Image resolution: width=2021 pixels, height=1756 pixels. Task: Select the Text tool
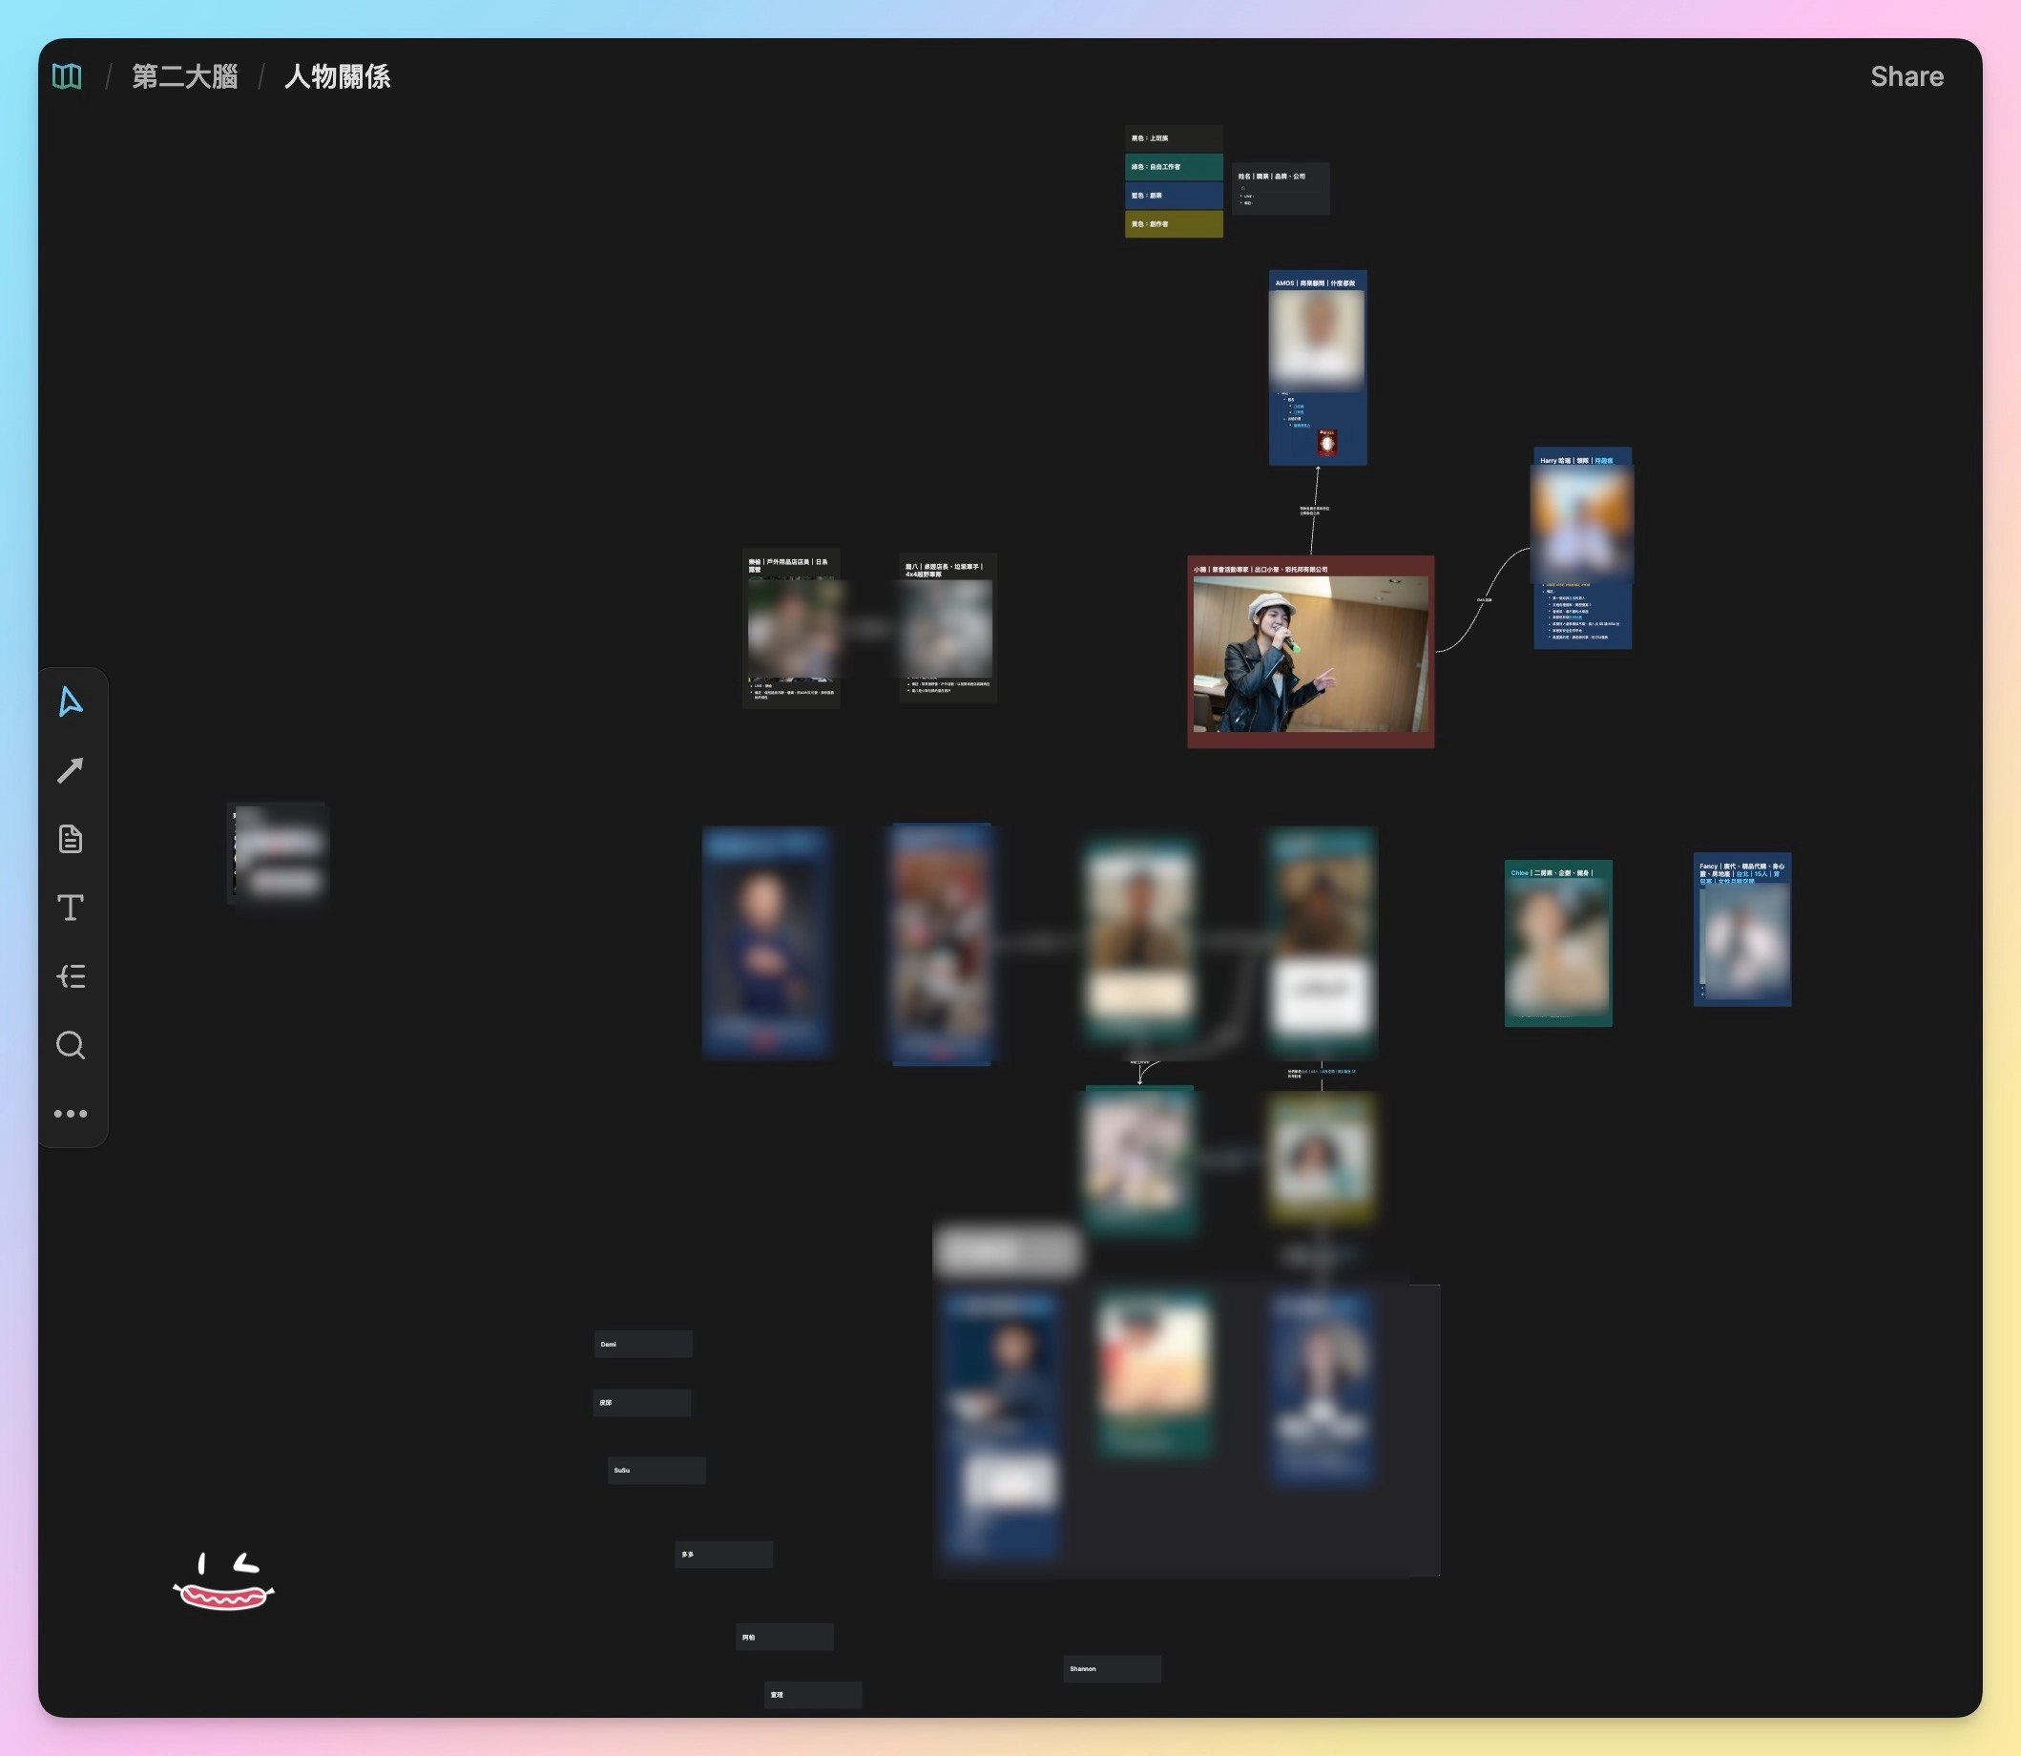coord(71,908)
